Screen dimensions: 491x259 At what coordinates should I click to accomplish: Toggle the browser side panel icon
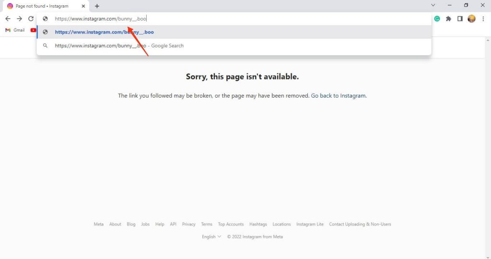460,19
